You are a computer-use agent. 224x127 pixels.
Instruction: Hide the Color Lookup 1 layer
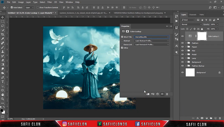(x=183, y=36)
